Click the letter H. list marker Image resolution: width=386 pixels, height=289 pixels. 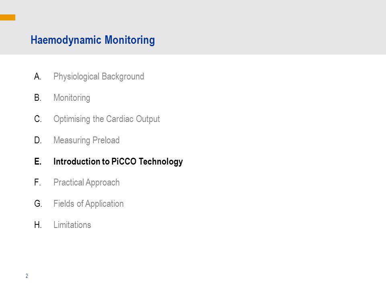[x=38, y=225]
